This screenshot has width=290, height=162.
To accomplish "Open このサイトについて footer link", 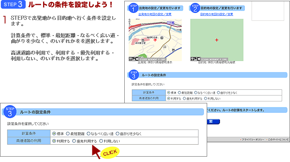I will tap(278, 140).
